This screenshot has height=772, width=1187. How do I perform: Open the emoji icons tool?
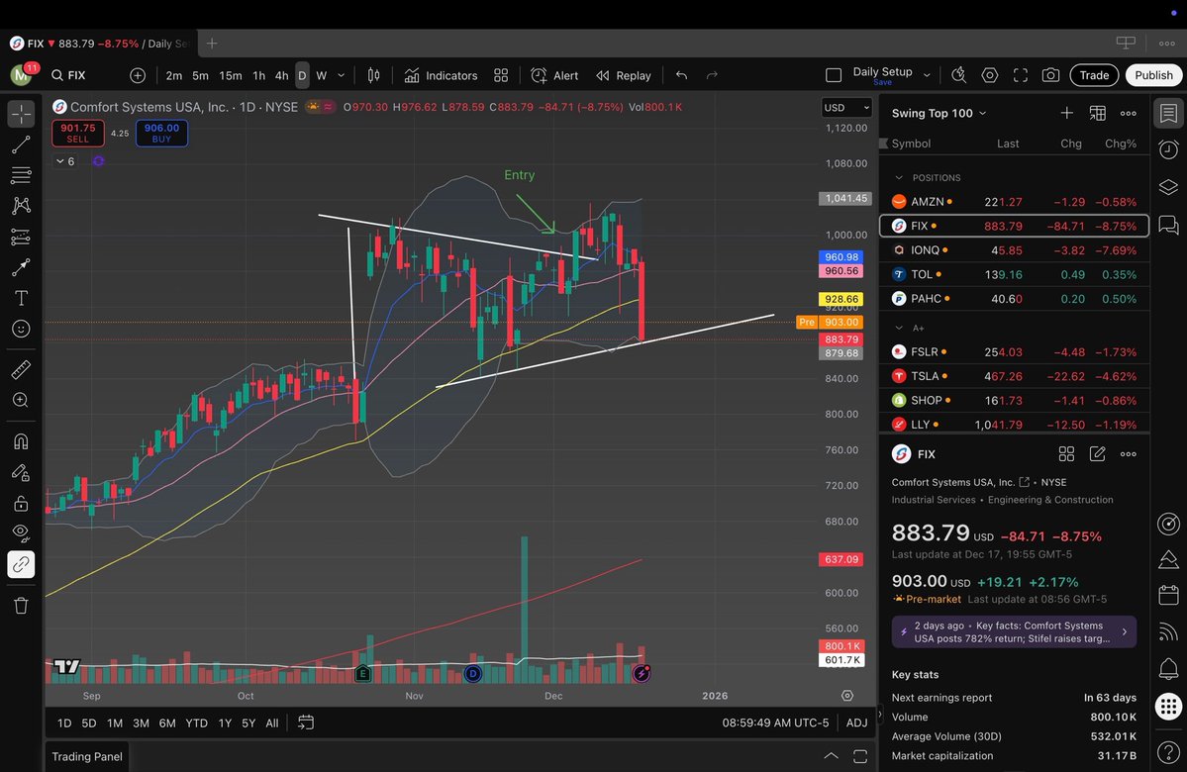(x=21, y=329)
